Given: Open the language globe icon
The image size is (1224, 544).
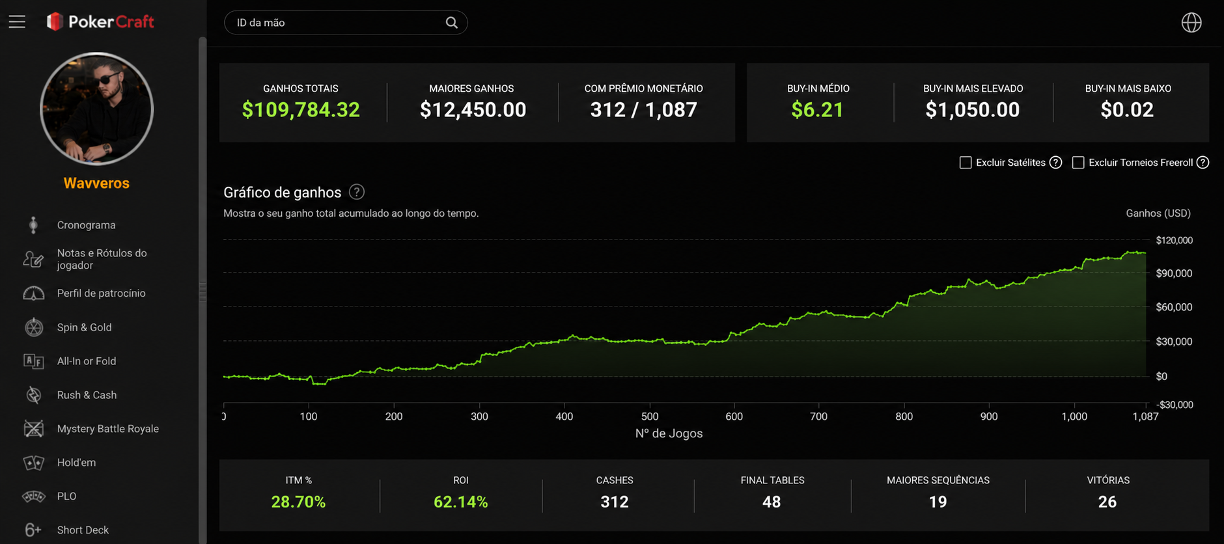Looking at the screenshot, I should (x=1191, y=23).
